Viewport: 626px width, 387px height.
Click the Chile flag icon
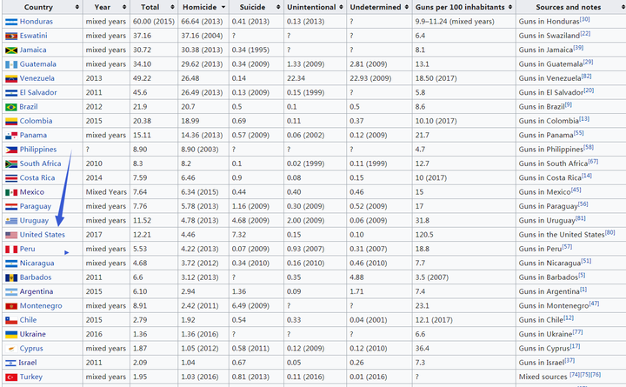tap(11, 320)
